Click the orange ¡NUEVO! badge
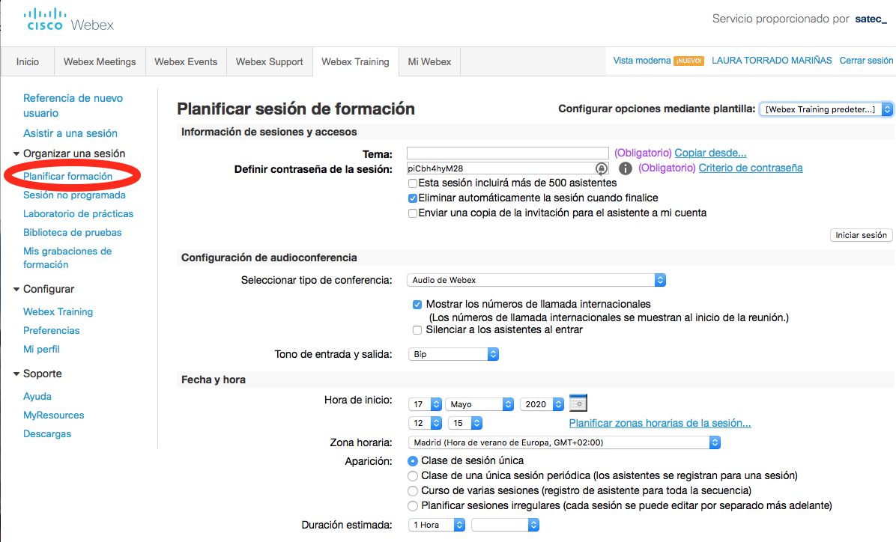 [688, 61]
